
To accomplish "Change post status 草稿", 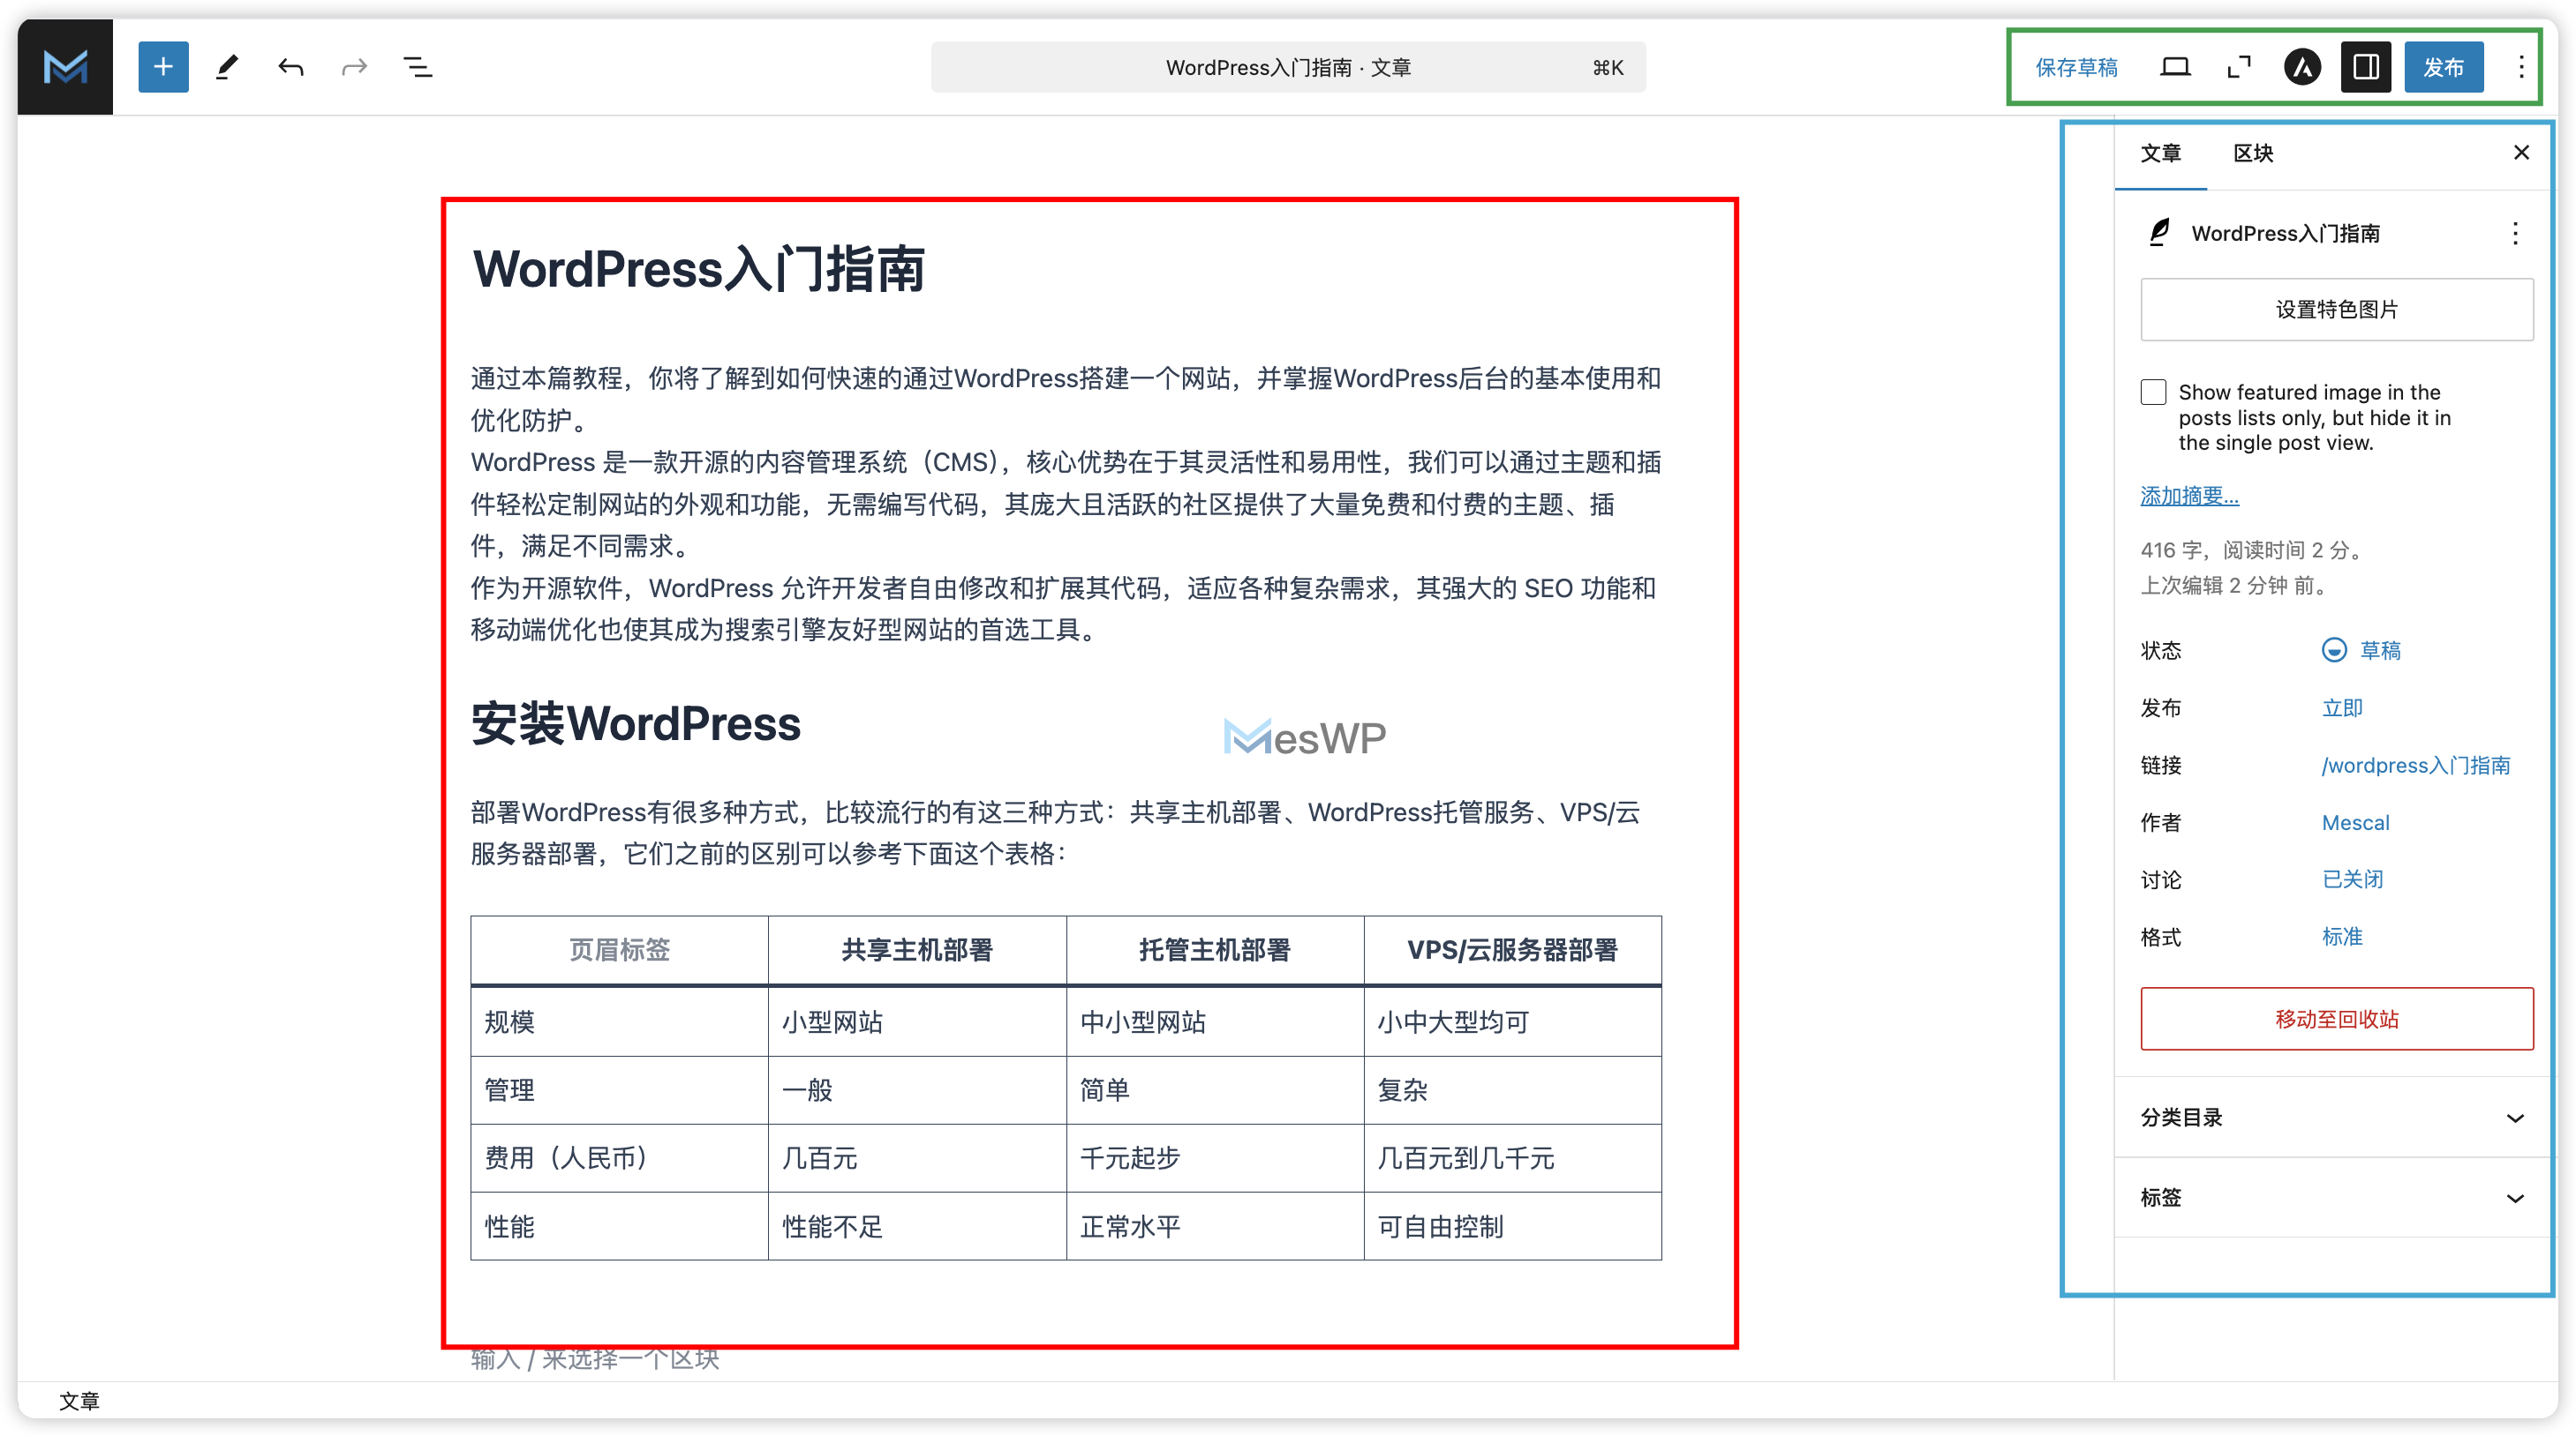I will (2380, 651).
